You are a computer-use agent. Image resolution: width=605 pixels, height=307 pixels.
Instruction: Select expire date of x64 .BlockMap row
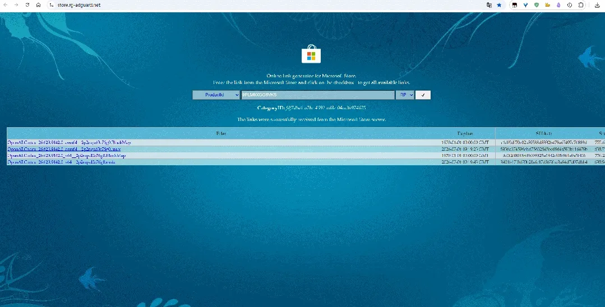click(465, 155)
